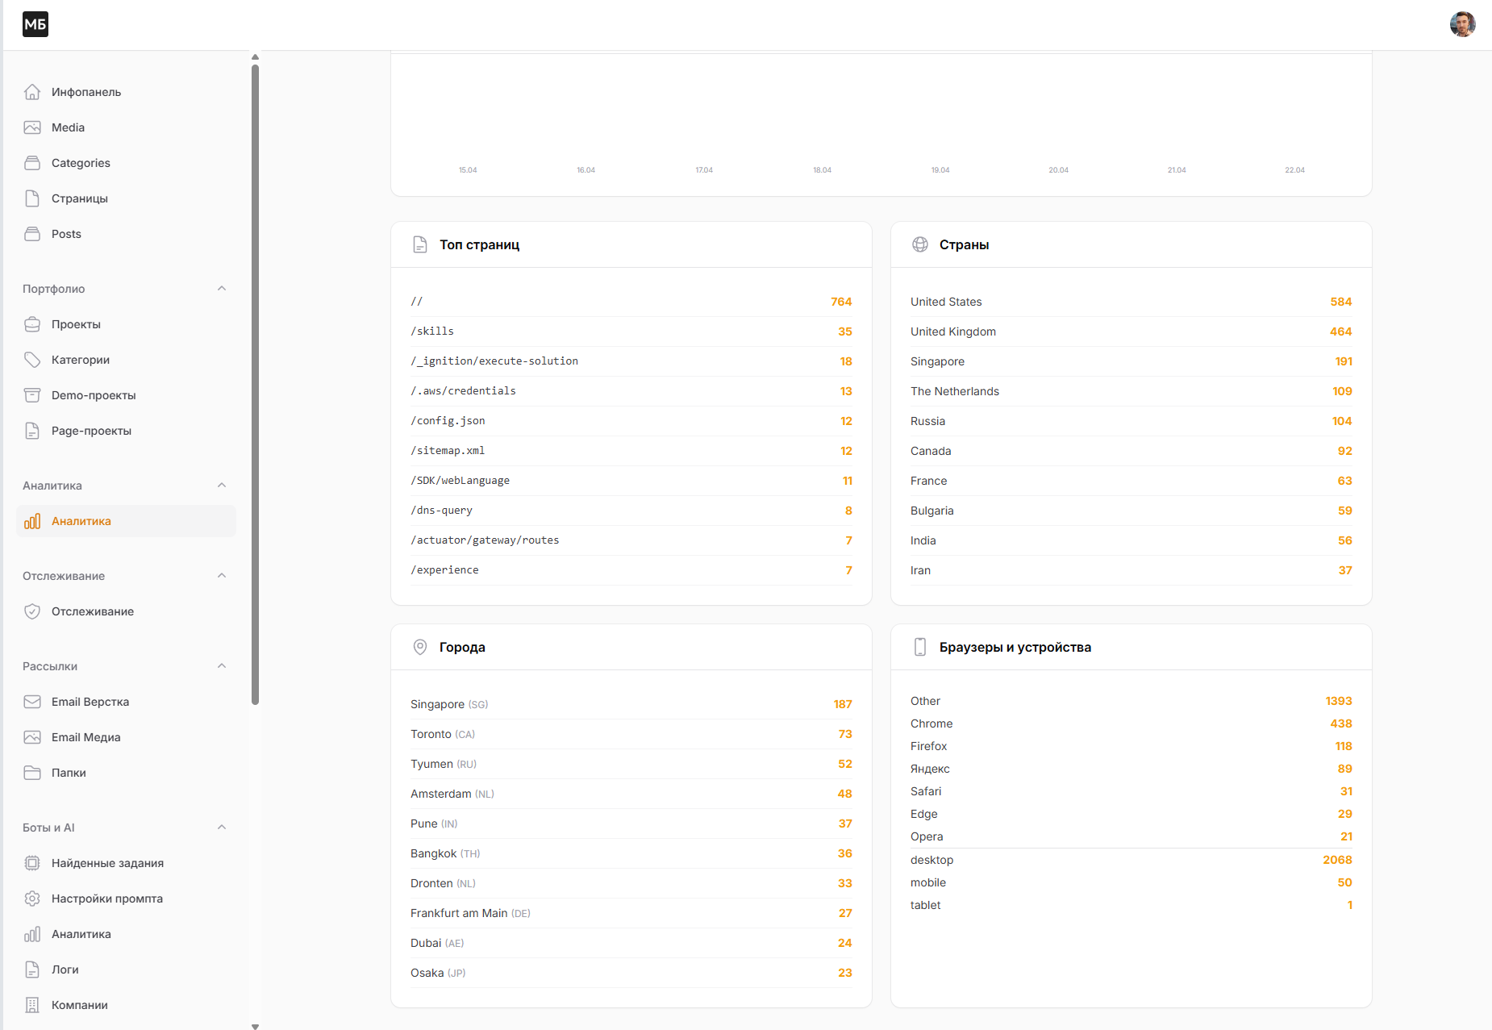Collapse the Аналитика section chevron
Image resolution: width=1492 pixels, height=1030 pixels.
222,486
